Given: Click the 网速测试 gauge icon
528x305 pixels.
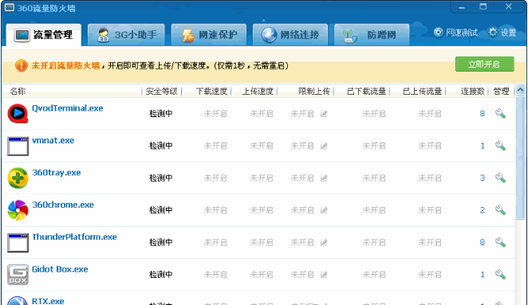Looking at the screenshot, I should tap(438, 33).
